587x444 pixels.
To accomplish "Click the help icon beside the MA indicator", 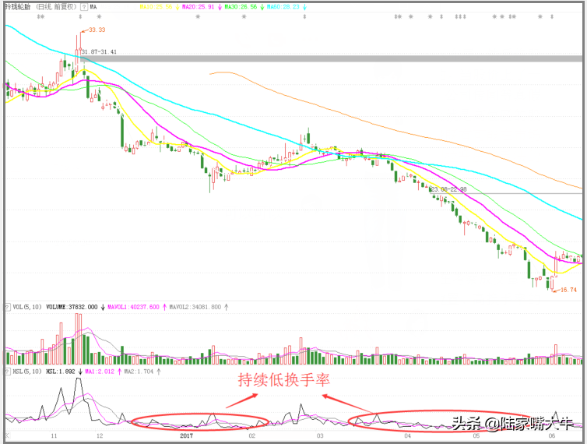I will point(84,6).
